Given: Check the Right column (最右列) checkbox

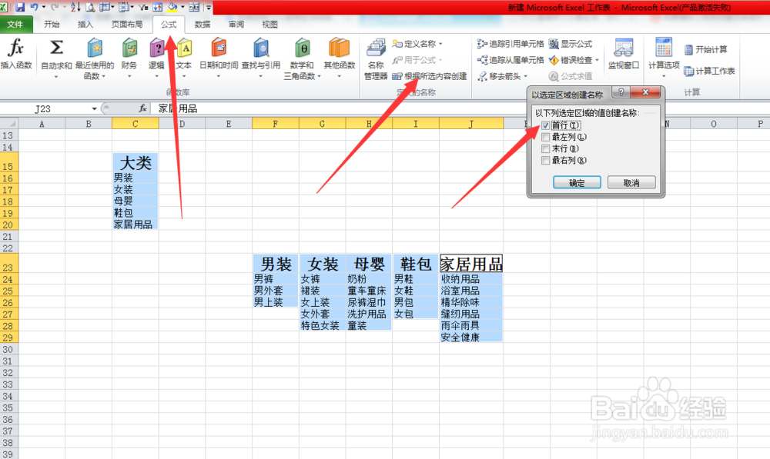Looking at the screenshot, I should (x=545, y=161).
